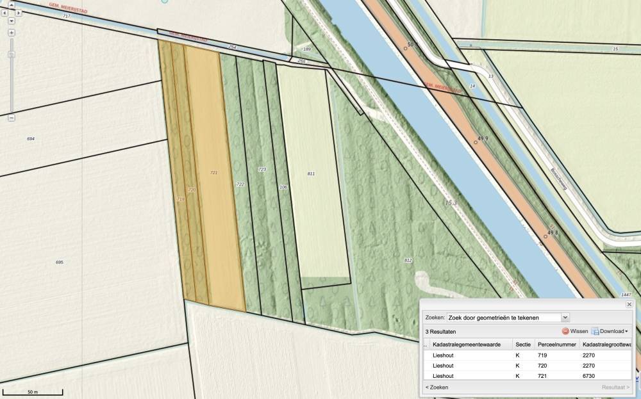Screen dimensions: 641x399
Task: Pan the map right with arrow
Action: (19, 13)
